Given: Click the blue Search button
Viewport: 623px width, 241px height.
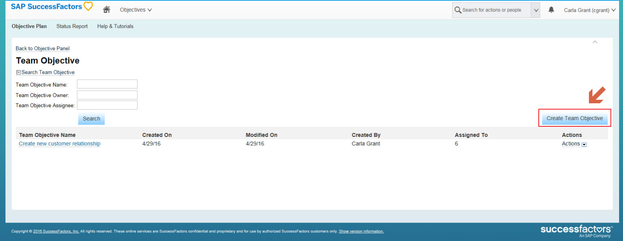Looking at the screenshot, I should coord(91,119).
